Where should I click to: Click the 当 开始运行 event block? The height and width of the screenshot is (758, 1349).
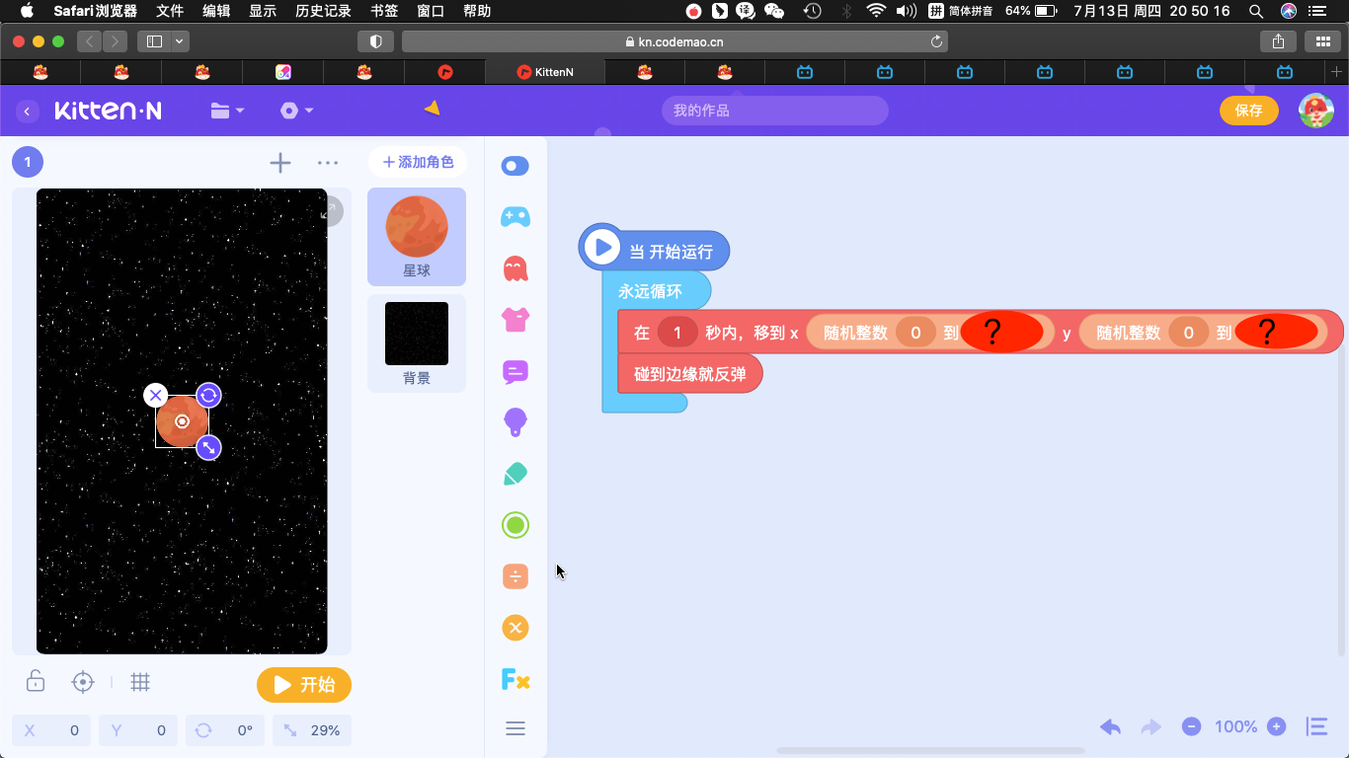(x=654, y=251)
